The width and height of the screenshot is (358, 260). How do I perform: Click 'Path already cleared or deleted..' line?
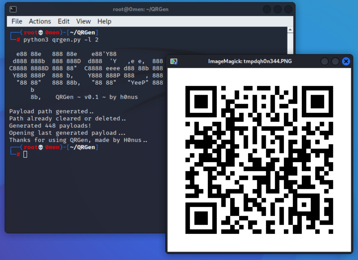click(x=68, y=119)
